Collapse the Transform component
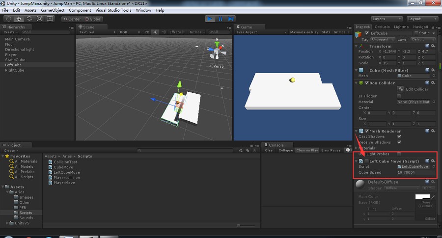Image resolution: width=442 pixels, height=238 pixels. click(x=357, y=46)
